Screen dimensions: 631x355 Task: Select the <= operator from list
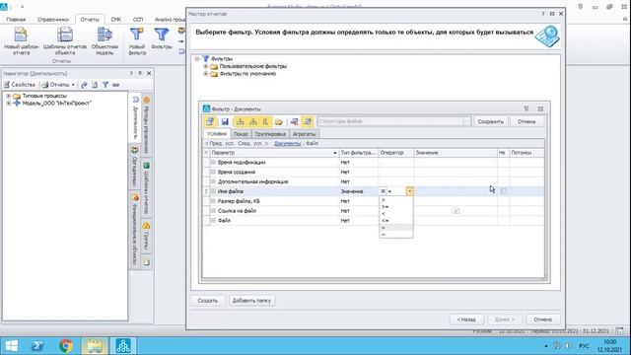point(396,221)
